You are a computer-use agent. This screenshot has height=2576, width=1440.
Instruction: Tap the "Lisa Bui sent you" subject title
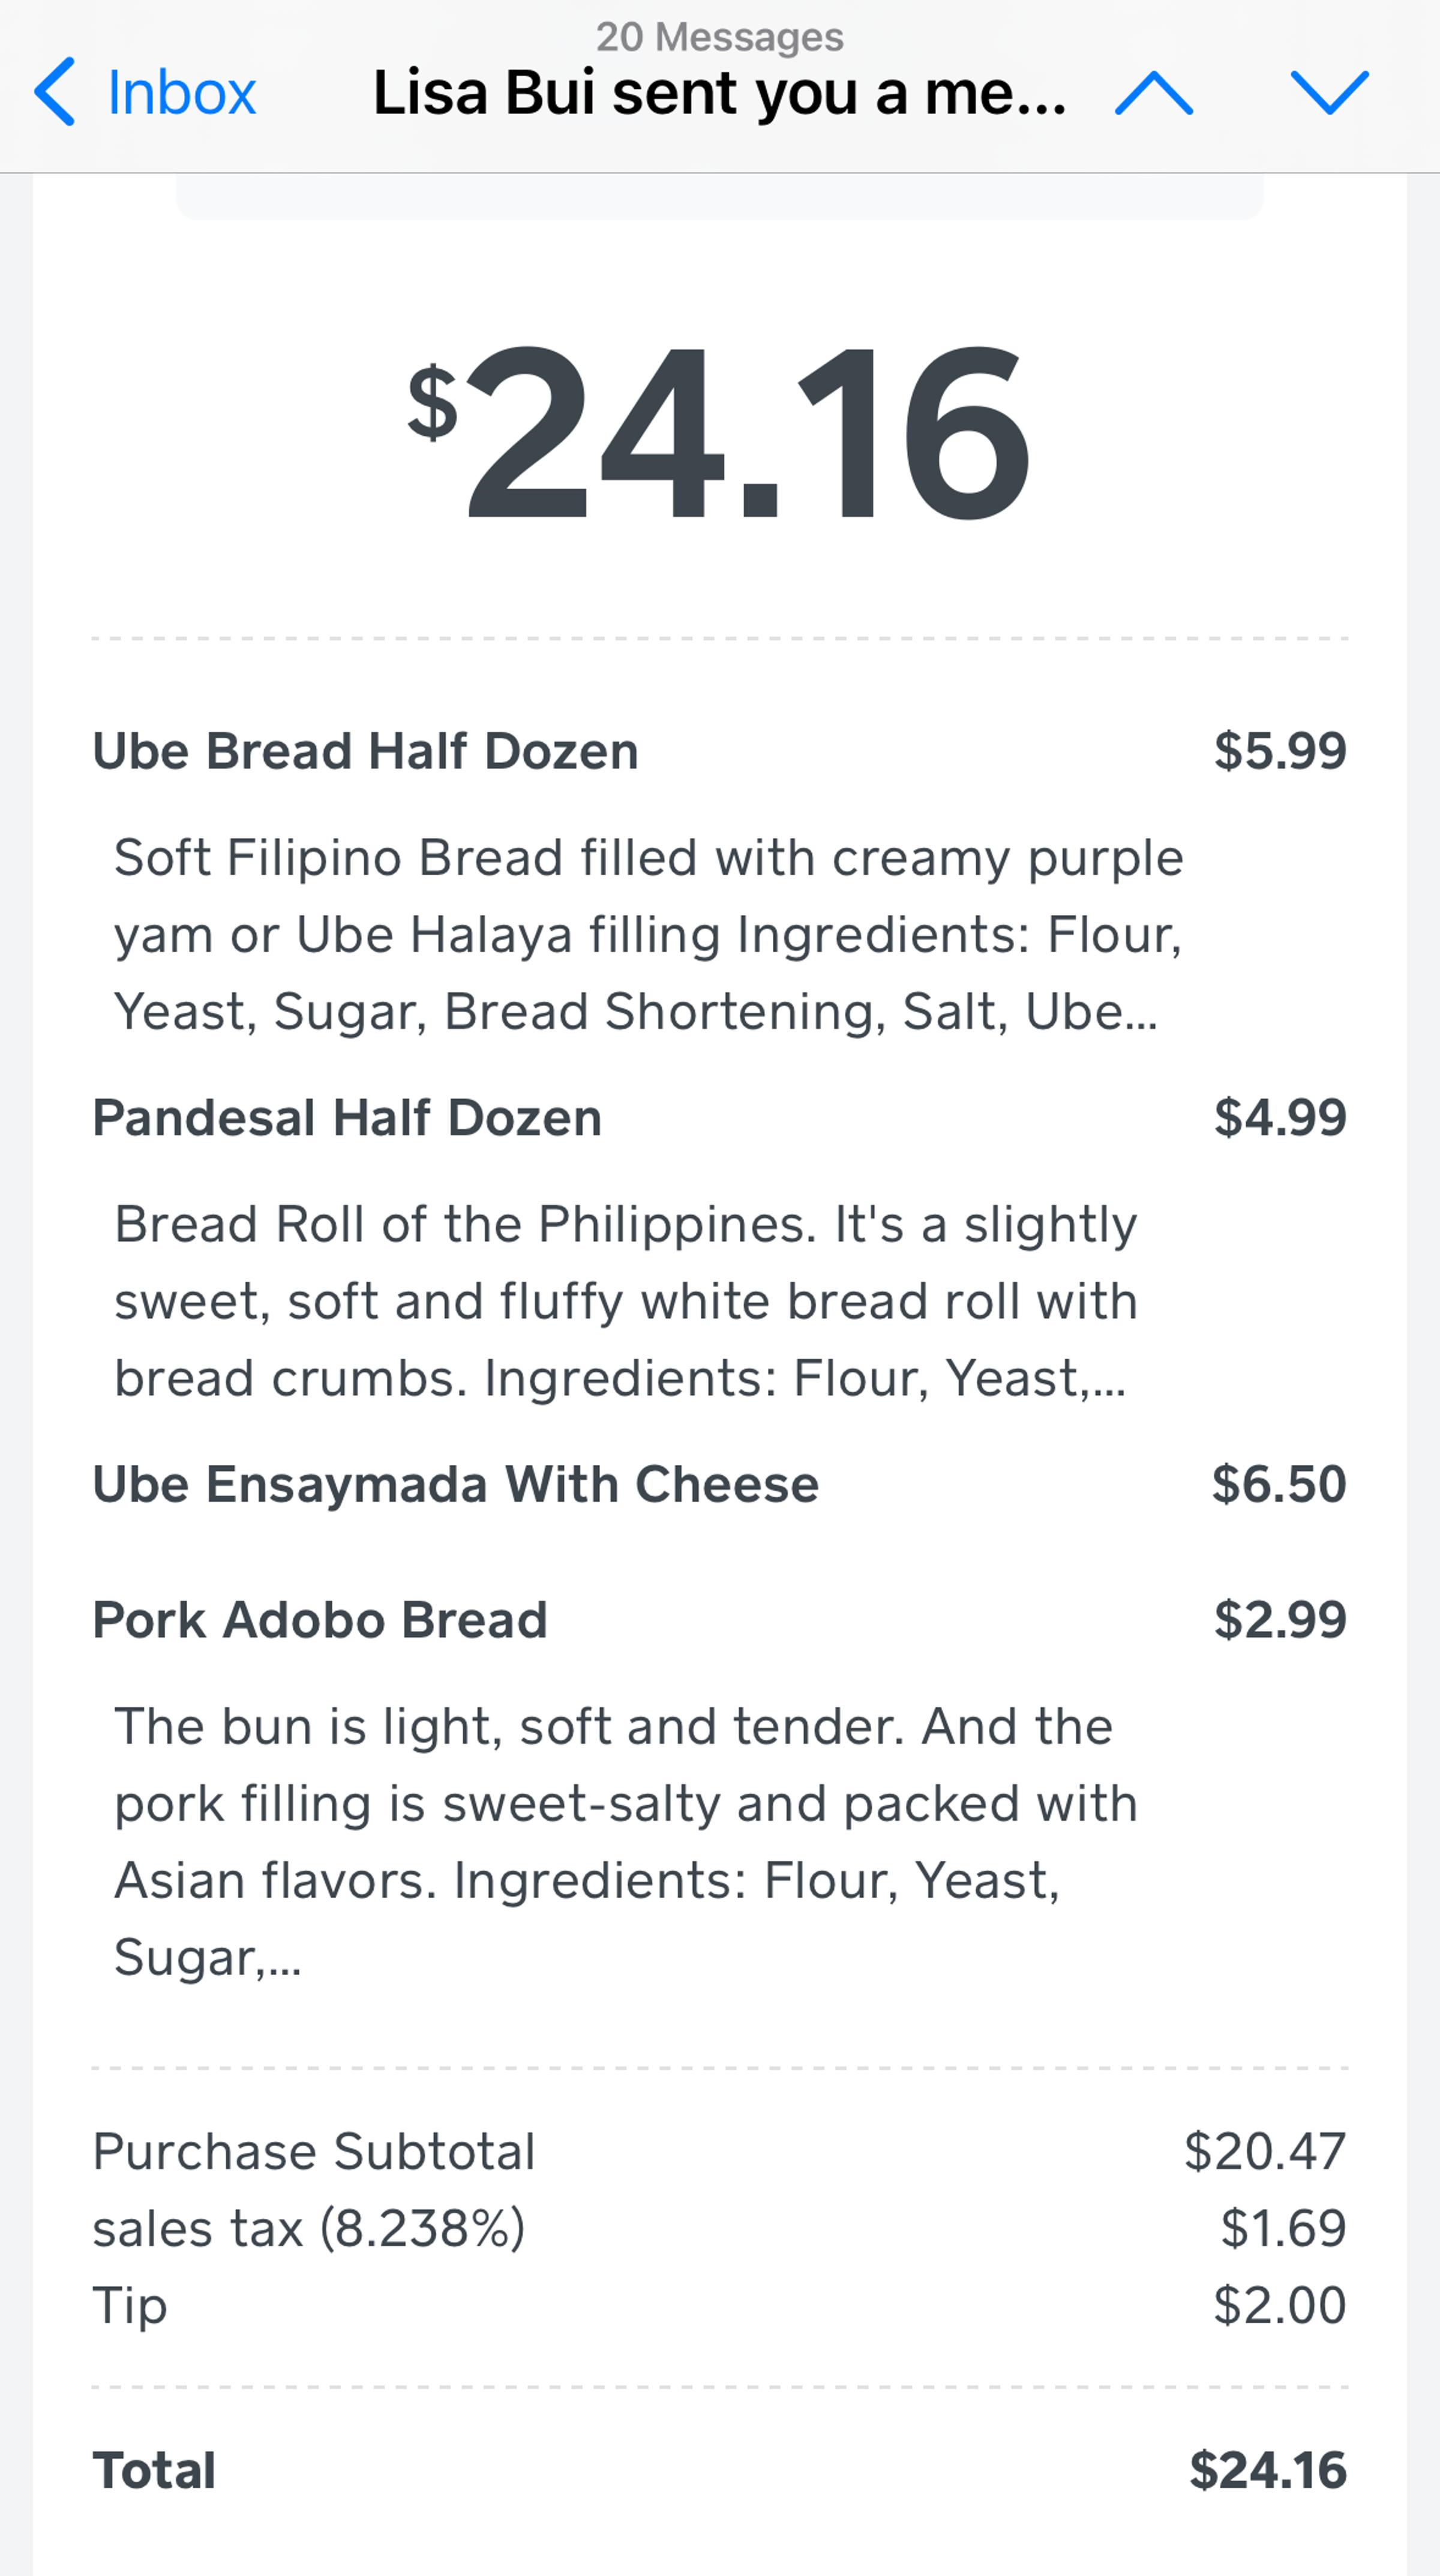coord(719,93)
